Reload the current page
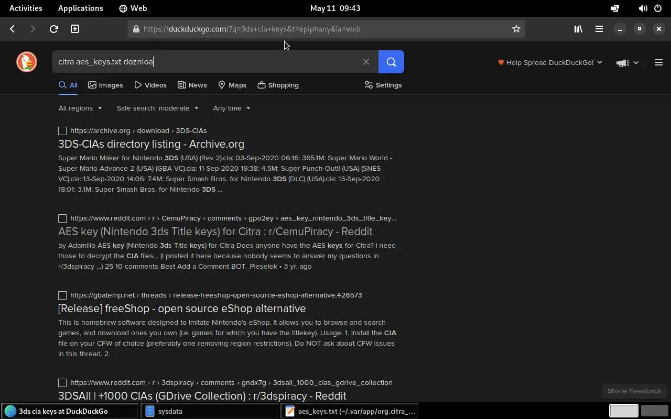This screenshot has width=671, height=419. coord(53,29)
